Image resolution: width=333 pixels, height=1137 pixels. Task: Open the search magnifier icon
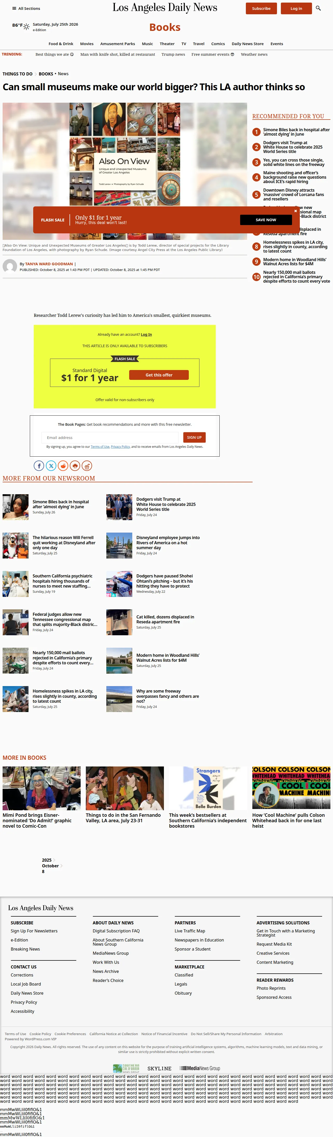[x=318, y=8]
